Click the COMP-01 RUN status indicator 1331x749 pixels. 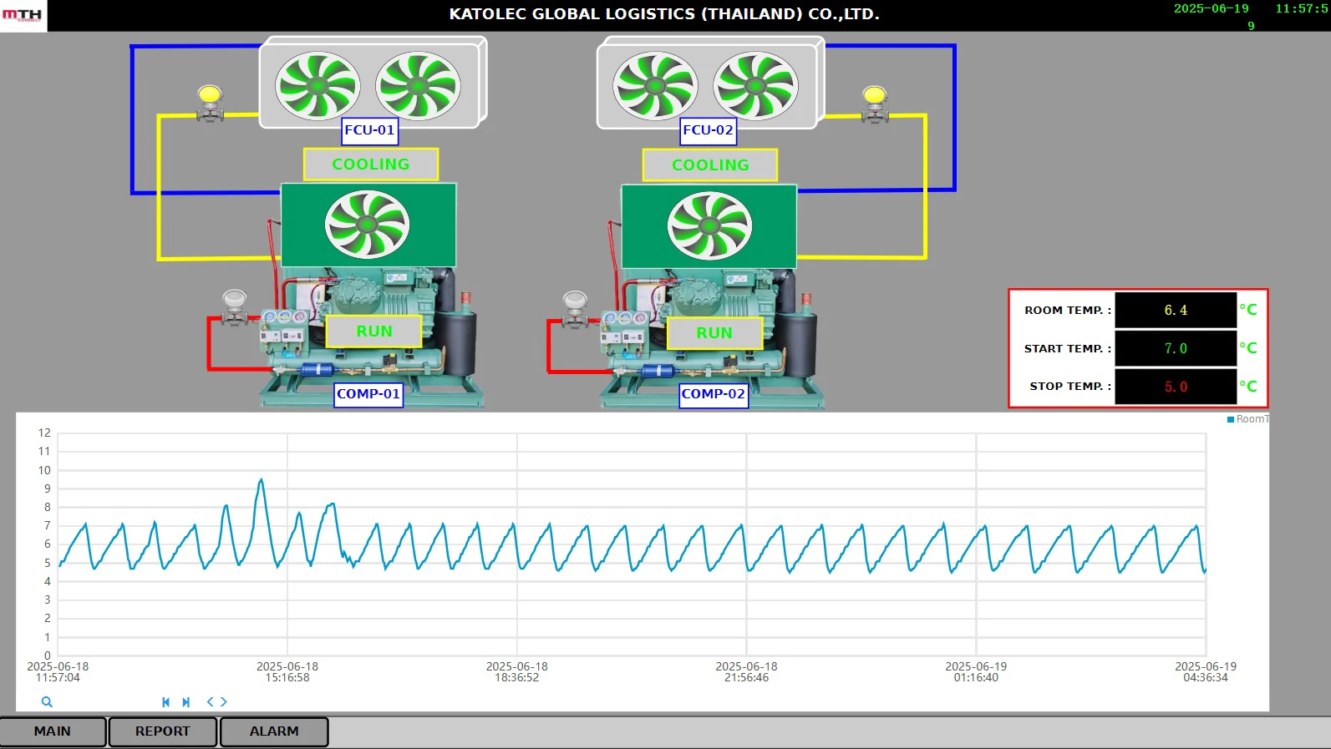(373, 331)
